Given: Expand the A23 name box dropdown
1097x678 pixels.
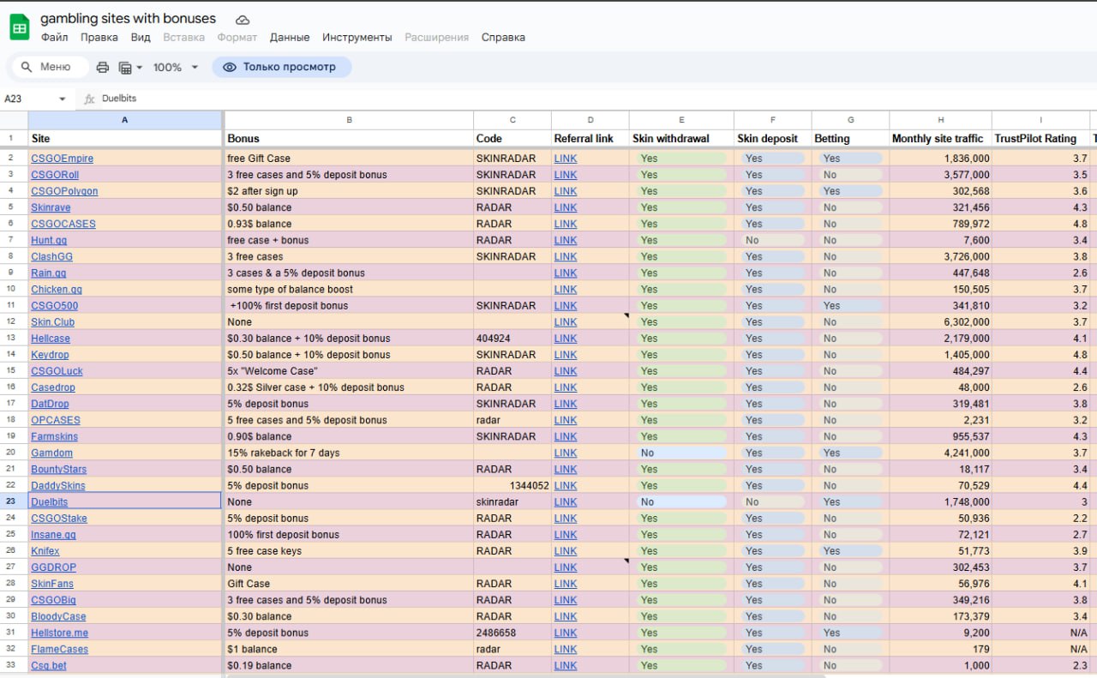Looking at the screenshot, I should (x=62, y=99).
